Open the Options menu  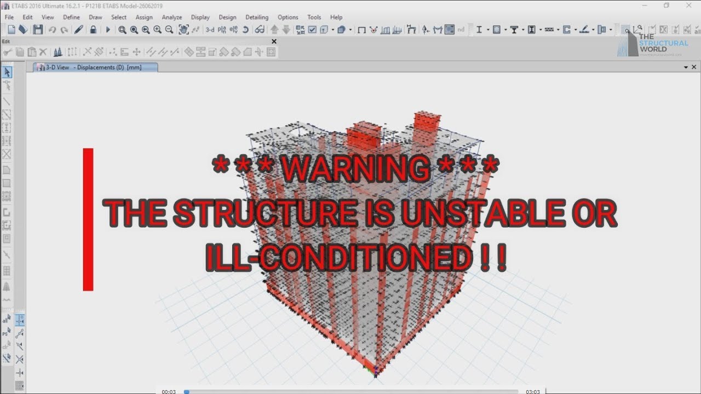(288, 17)
